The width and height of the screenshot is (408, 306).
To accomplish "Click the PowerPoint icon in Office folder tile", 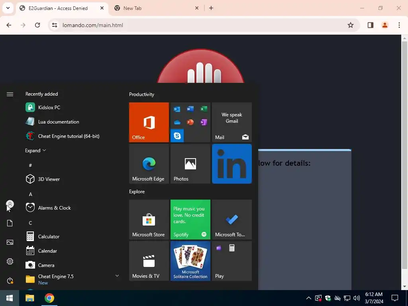I will tap(190, 122).
